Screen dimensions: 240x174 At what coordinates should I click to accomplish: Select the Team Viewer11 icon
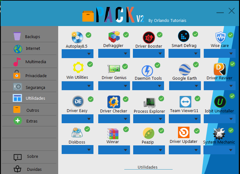[x=185, y=102]
